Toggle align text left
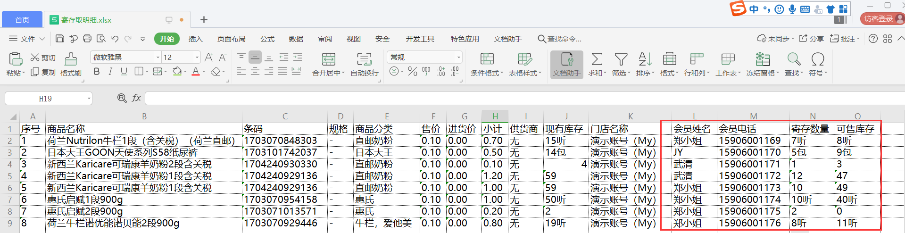This screenshot has width=905, height=233. (241, 71)
